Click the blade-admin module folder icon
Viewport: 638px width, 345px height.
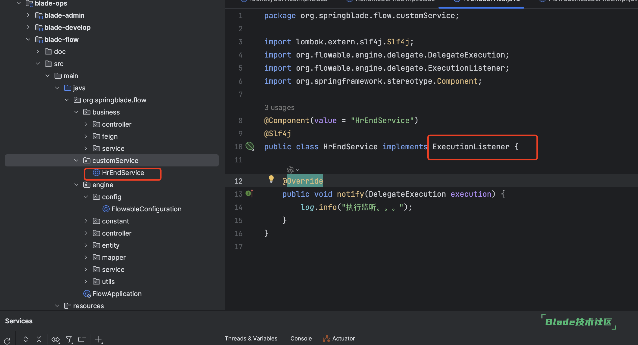pos(39,16)
